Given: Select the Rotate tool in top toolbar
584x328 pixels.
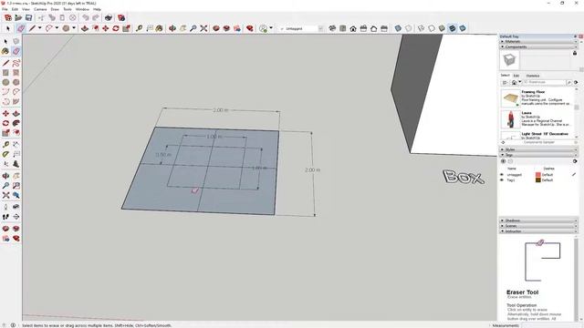Looking at the screenshot, I should pos(116,28).
